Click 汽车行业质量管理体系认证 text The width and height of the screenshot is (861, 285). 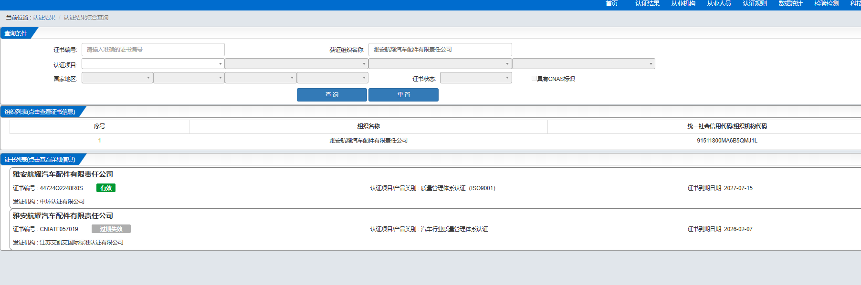click(x=454, y=229)
